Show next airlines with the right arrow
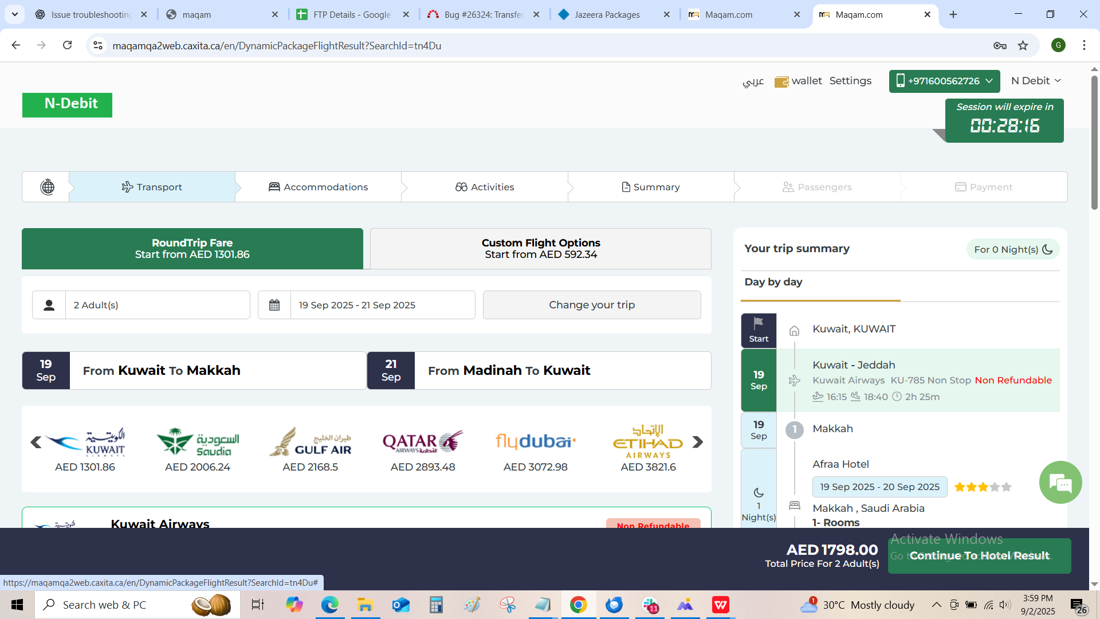1100x619 pixels. 697,442
